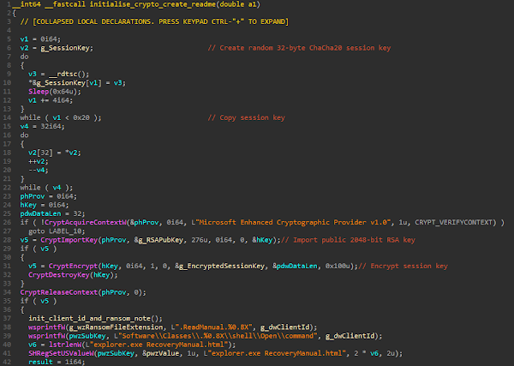Click the CryptImportKey function name
Image resolution: width=514 pixels, height=366 pixels.
69,240
